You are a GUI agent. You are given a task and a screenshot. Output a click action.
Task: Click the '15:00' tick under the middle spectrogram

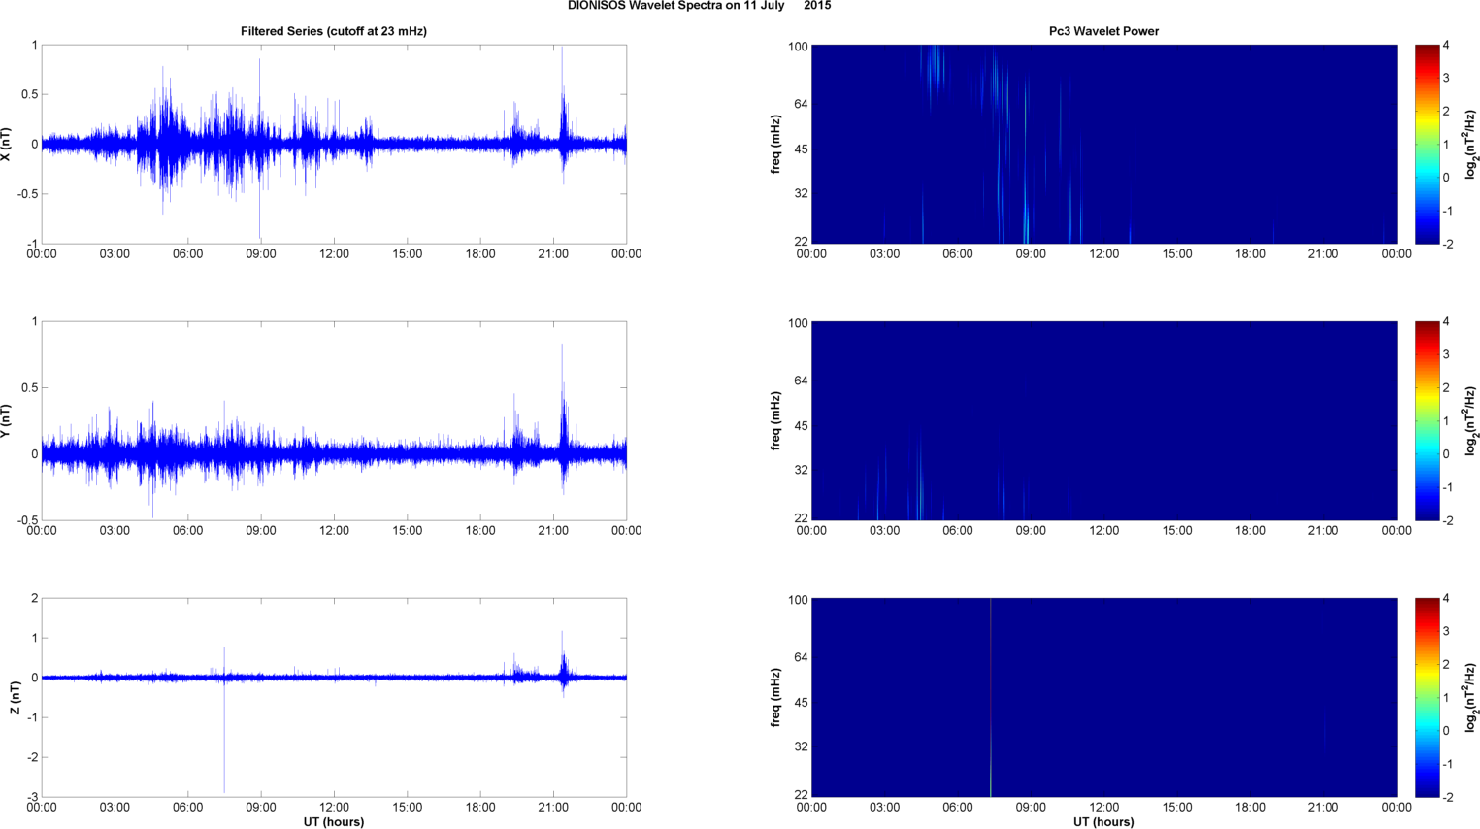pyautogui.click(x=1177, y=531)
